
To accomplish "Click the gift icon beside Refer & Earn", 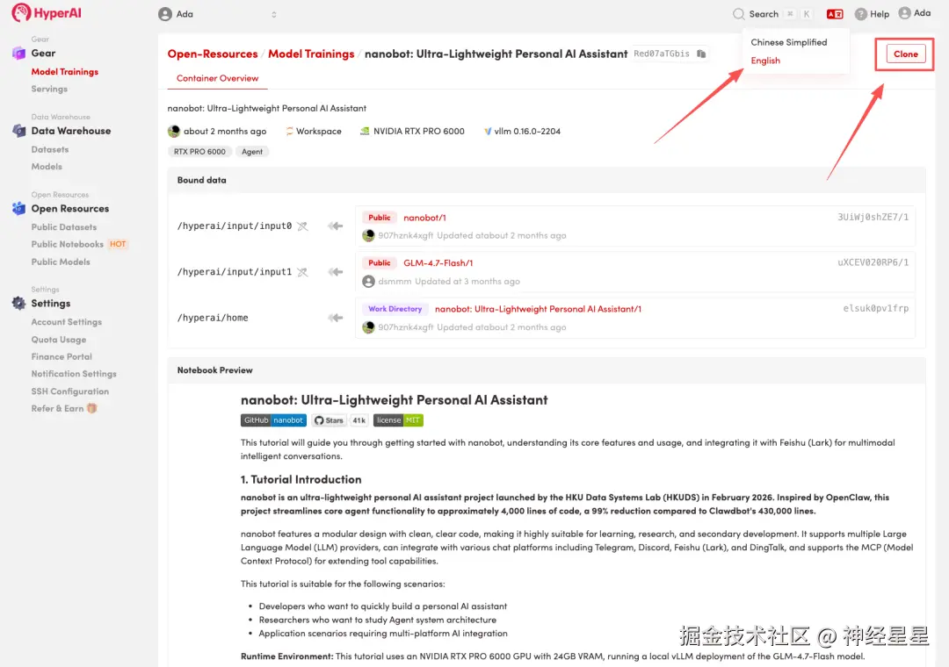I will pyautogui.click(x=92, y=408).
